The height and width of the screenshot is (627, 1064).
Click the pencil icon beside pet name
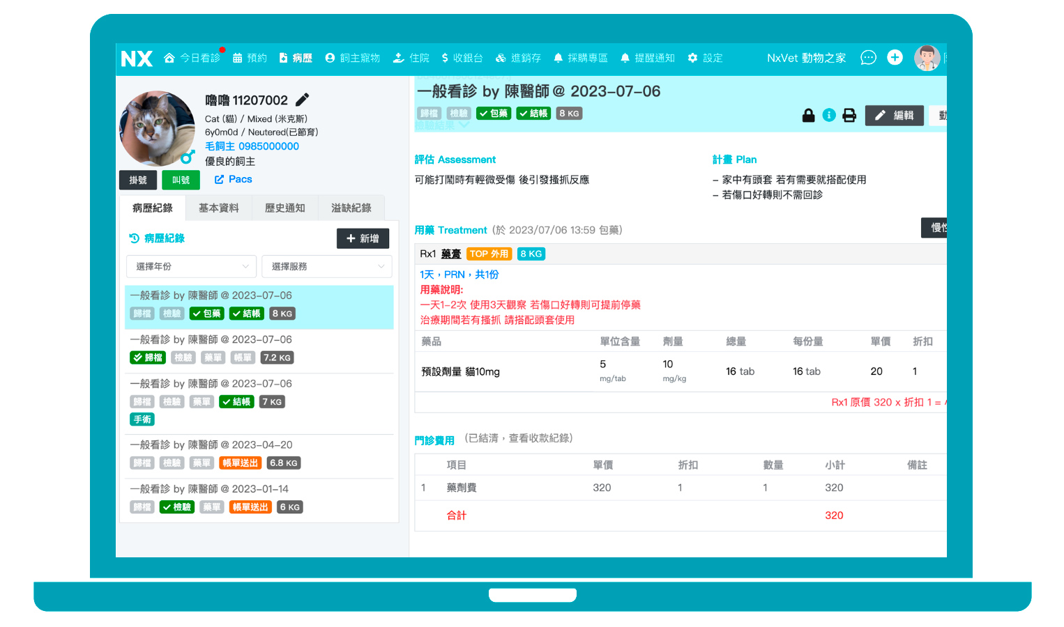tap(302, 100)
